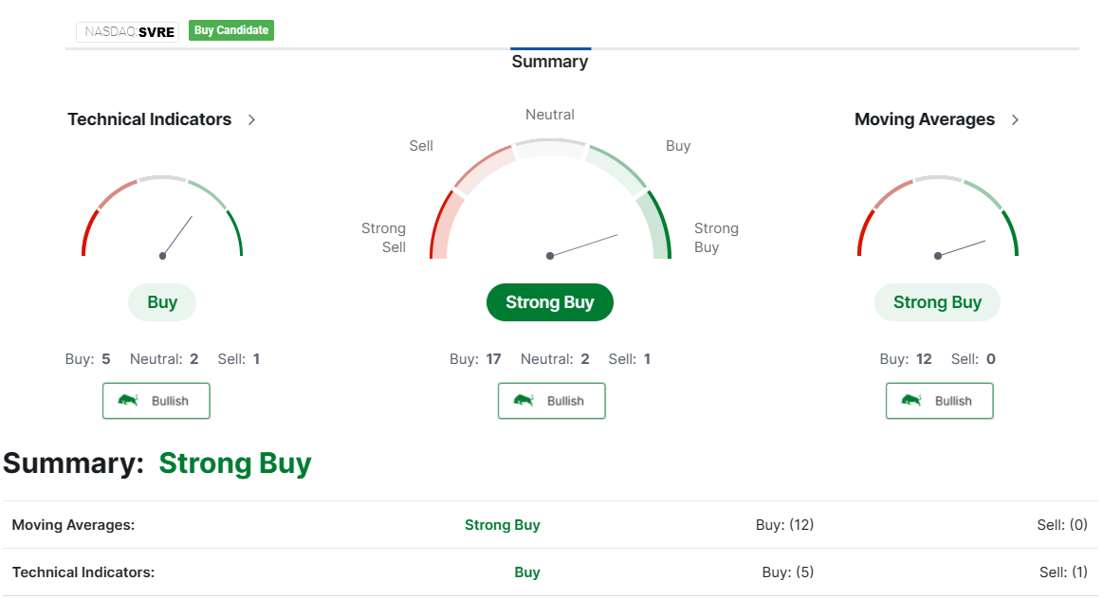Expand Technical Indicators with chevron arrow
1103x599 pixels.
[251, 119]
